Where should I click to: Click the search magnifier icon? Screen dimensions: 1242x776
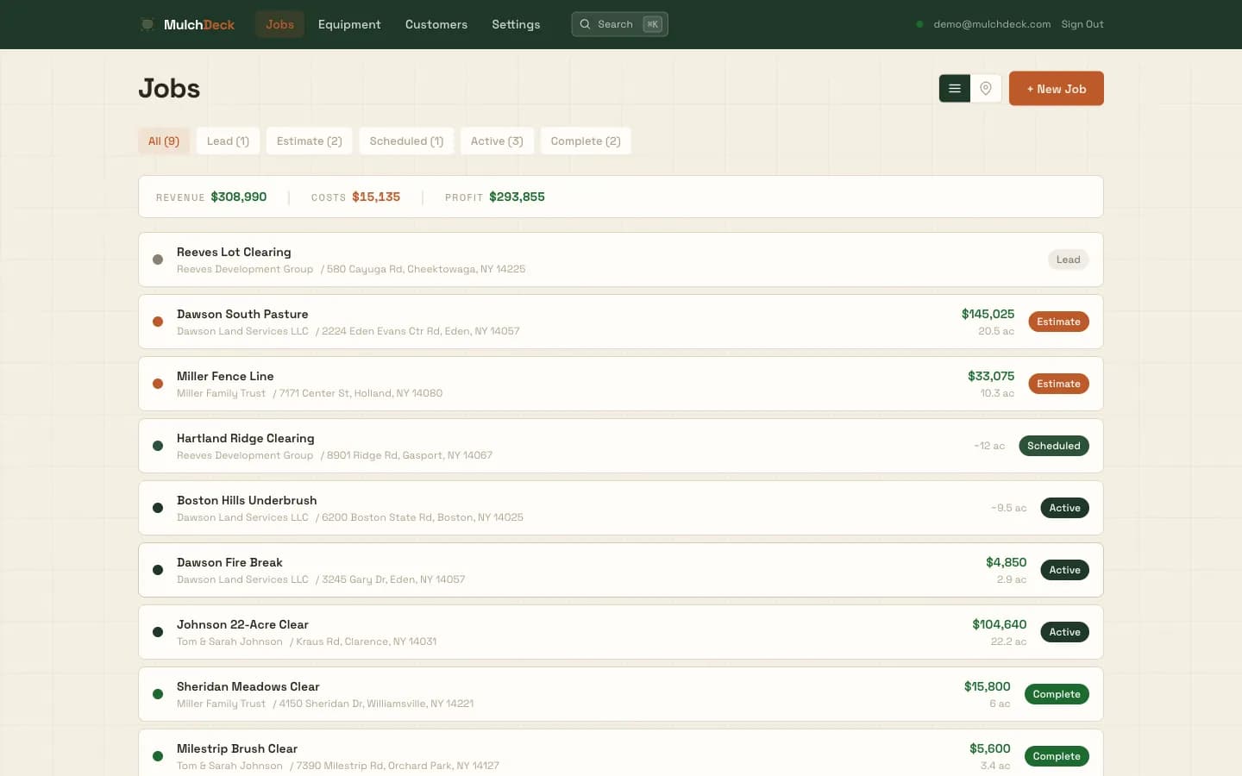point(585,24)
